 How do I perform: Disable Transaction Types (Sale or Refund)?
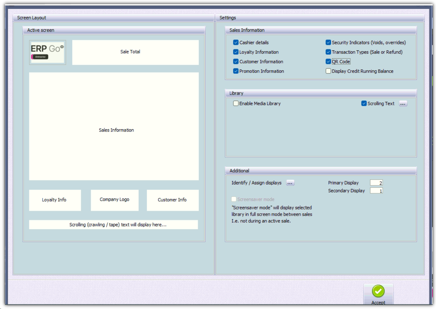[328, 52]
